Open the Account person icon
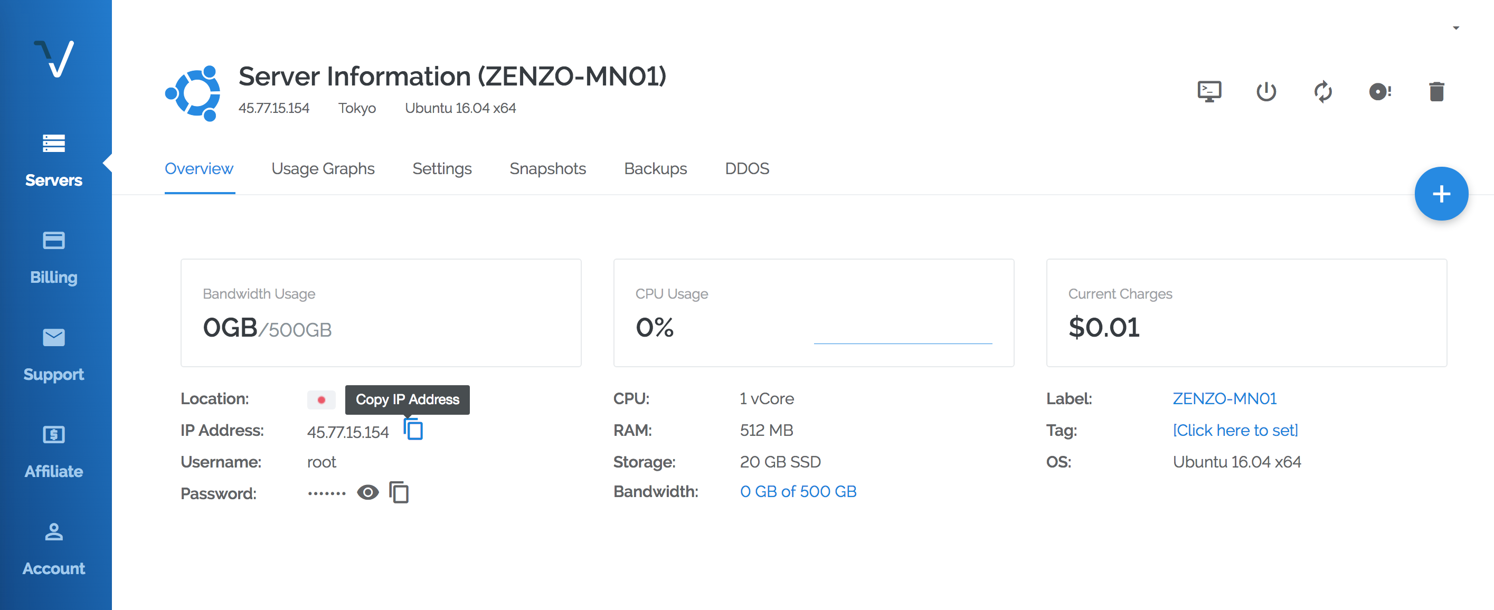1494x610 pixels. point(54,532)
